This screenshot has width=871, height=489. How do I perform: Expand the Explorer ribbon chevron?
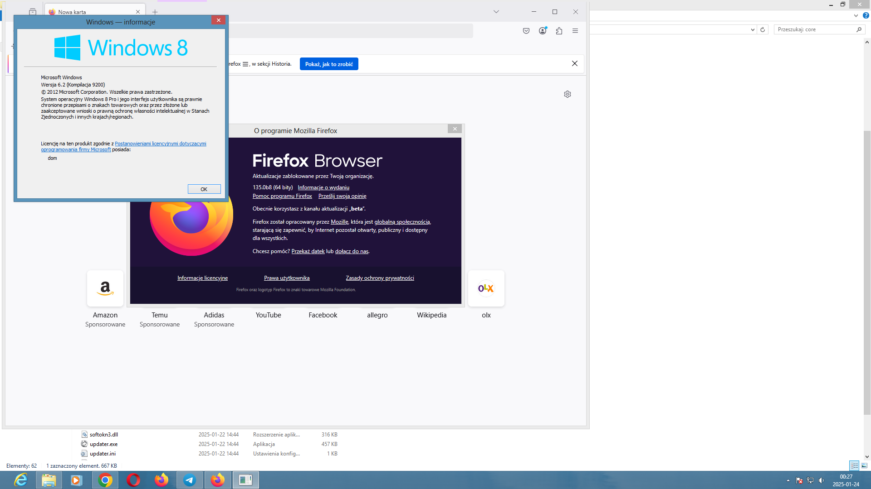(x=856, y=15)
